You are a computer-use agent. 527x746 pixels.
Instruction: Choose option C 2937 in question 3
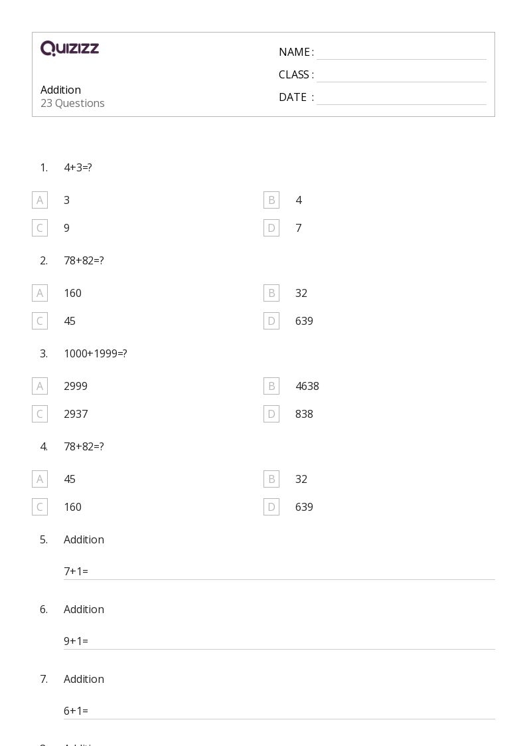(40, 414)
